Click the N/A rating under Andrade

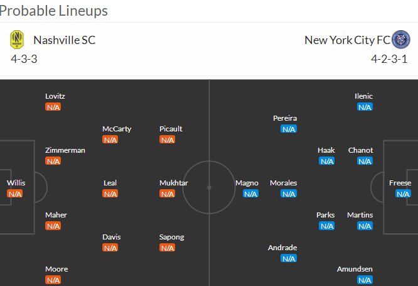click(289, 258)
